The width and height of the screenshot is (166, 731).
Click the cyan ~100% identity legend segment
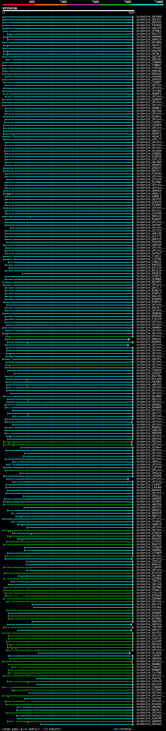(x=147, y=5)
